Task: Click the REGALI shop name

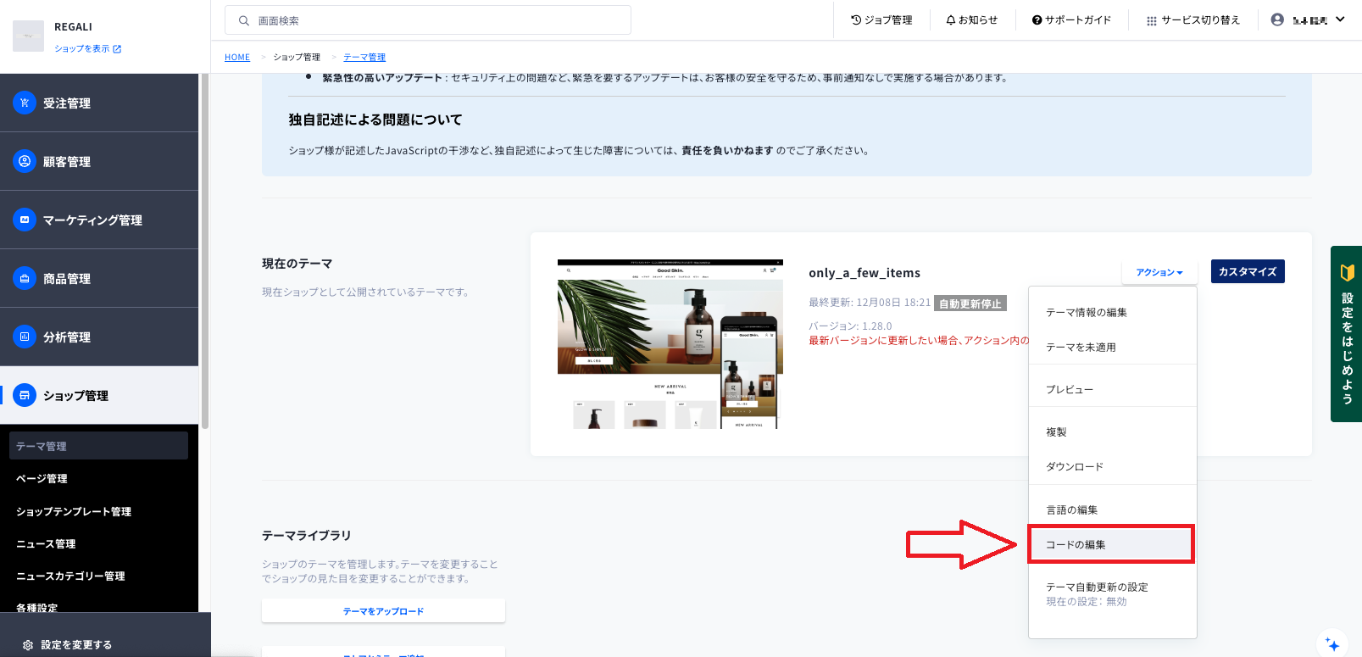Action: [73, 27]
